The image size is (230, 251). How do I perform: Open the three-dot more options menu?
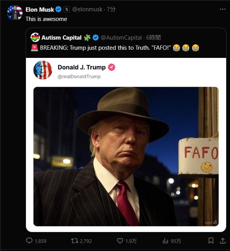pyautogui.click(x=223, y=9)
